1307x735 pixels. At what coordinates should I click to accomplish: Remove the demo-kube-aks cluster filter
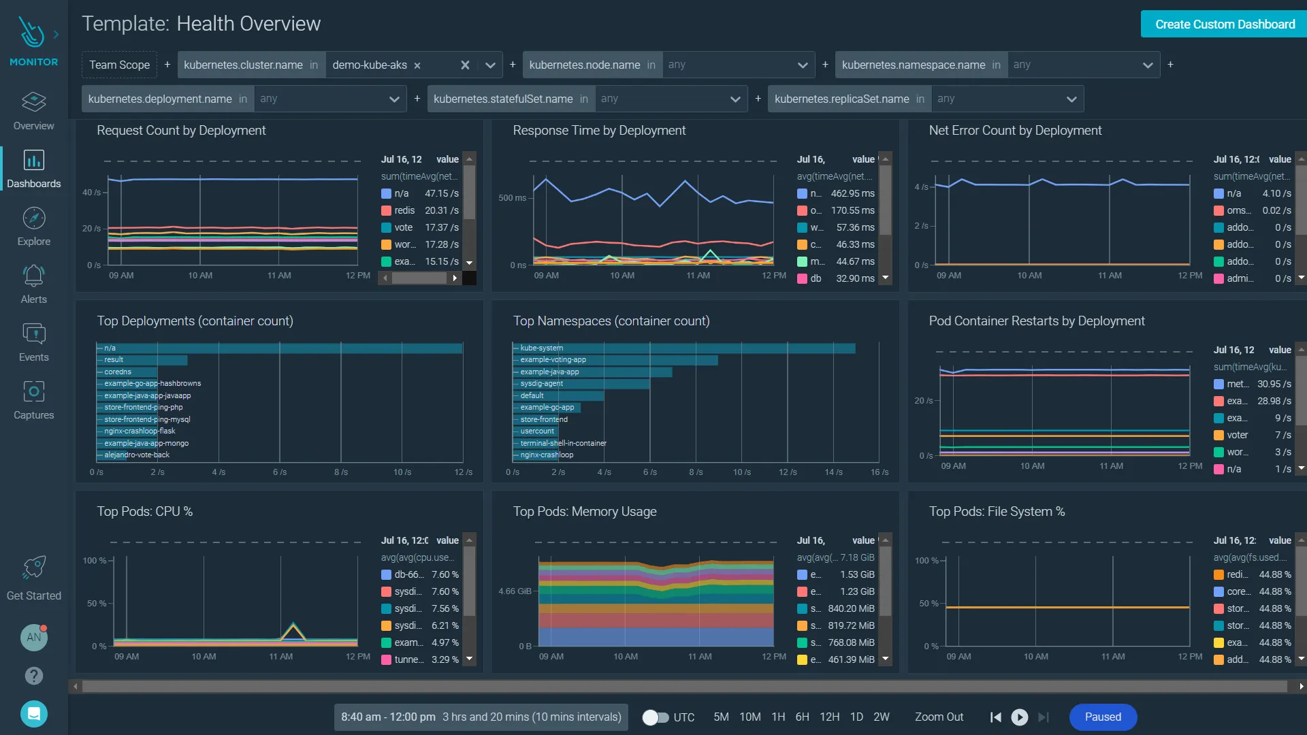(417, 65)
